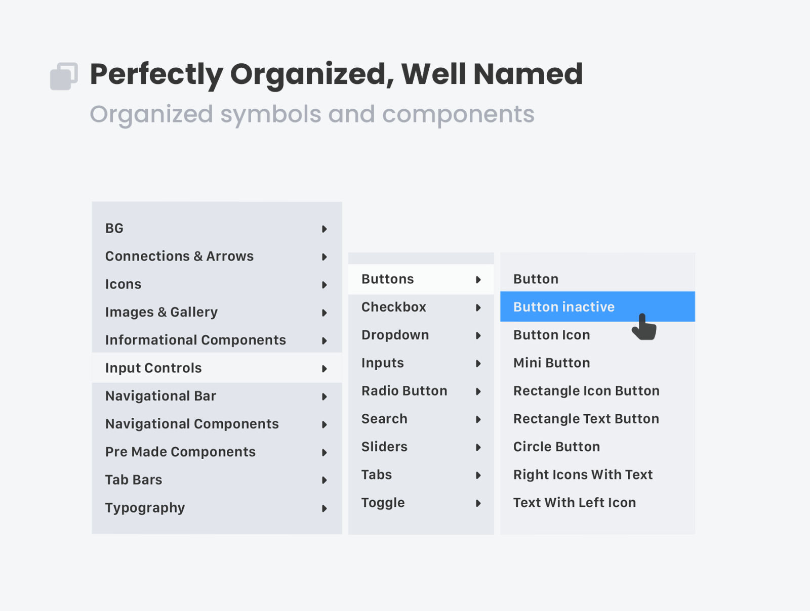This screenshot has width=810, height=611.
Task: Open the Dropdown submenu
Action: (x=395, y=335)
